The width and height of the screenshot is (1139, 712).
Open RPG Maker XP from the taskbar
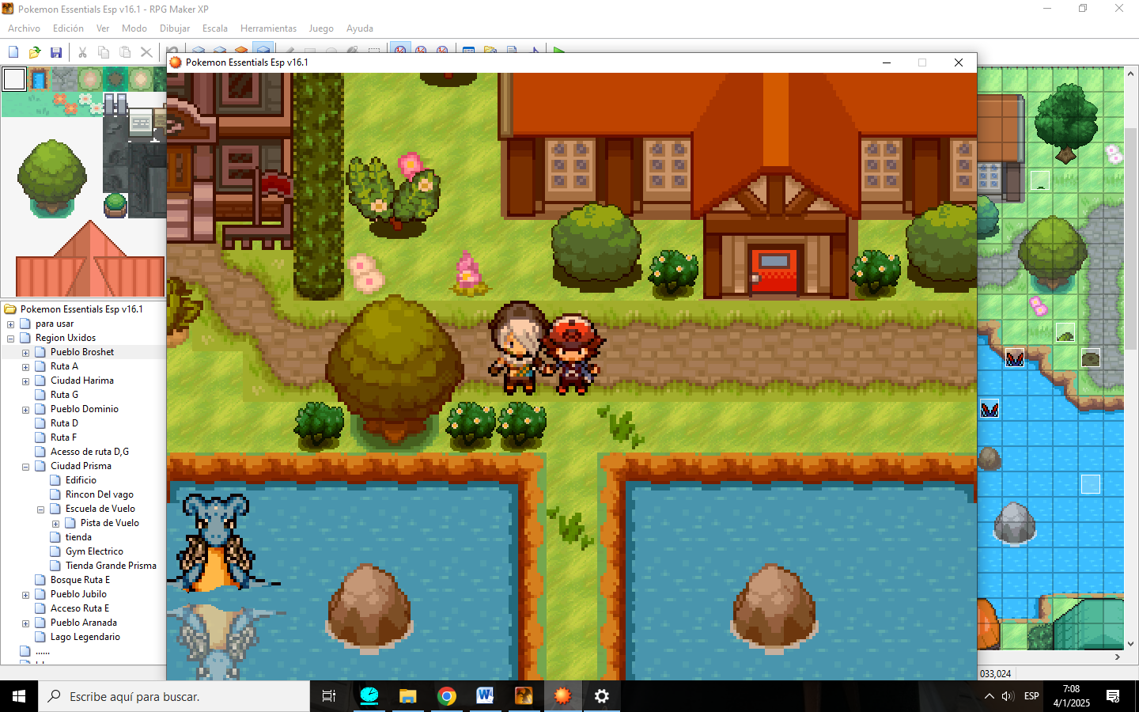(x=524, y=696)
